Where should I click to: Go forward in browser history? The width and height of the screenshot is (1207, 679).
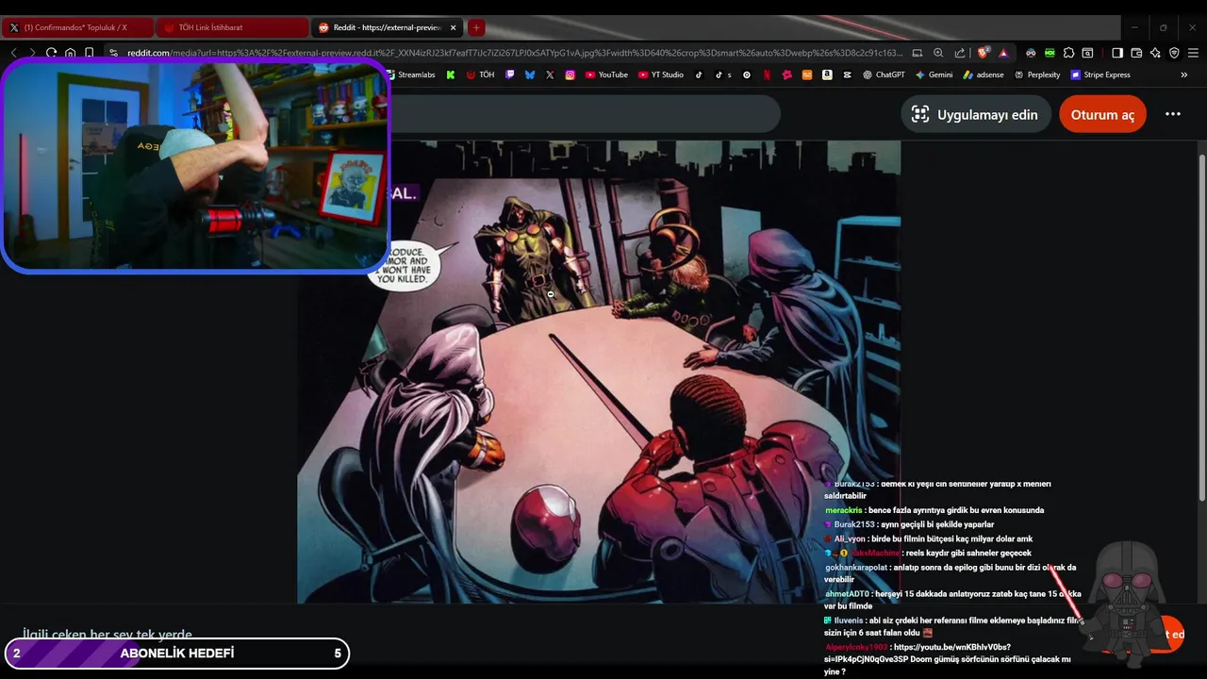(x=32, y=53)
